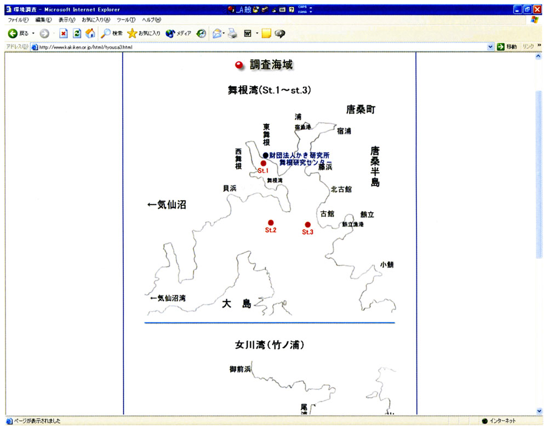Open the 編集(E) menu

coord(43,20)
